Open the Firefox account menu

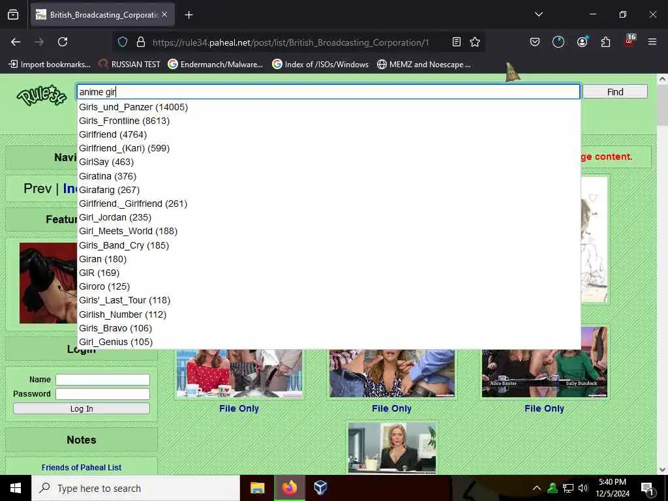582,42
